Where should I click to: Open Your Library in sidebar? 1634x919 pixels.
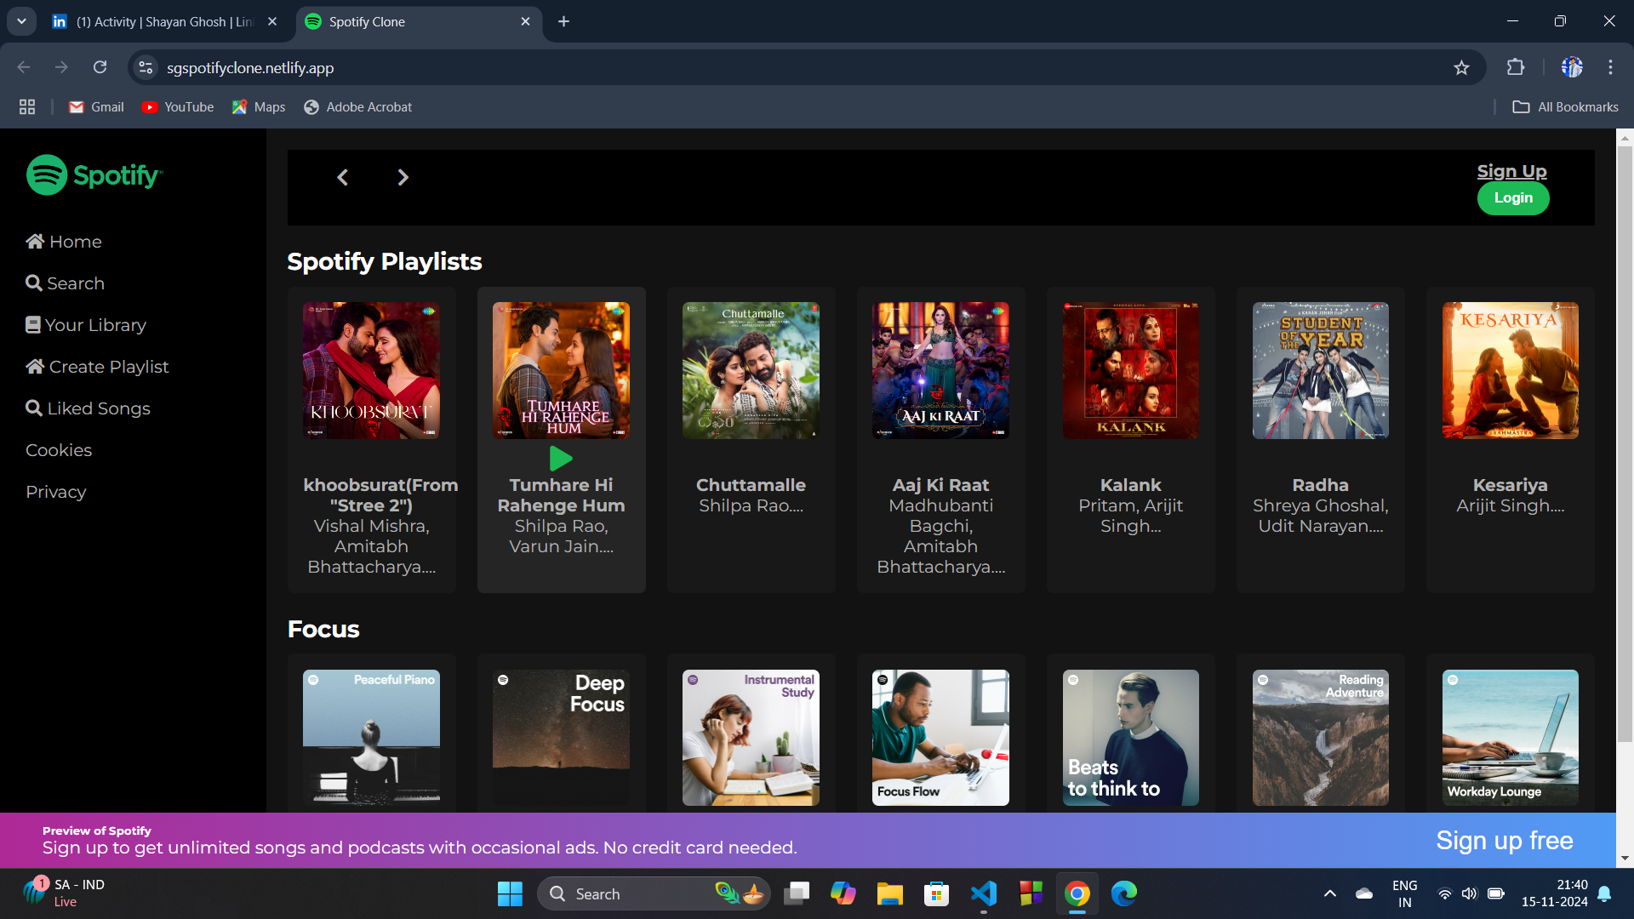86,325
